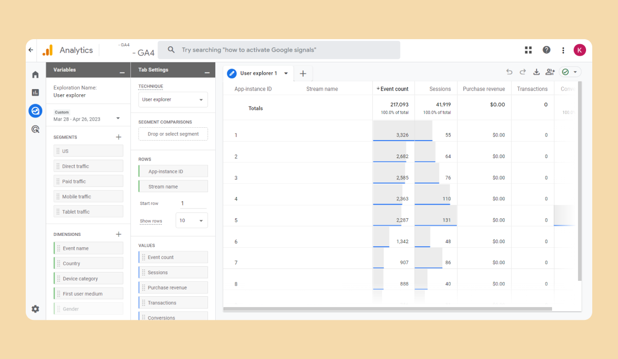This screenshot has height=359, width=618.
Task: Download the exploration data
Action: pyautogui.click(x=536, y=72)
